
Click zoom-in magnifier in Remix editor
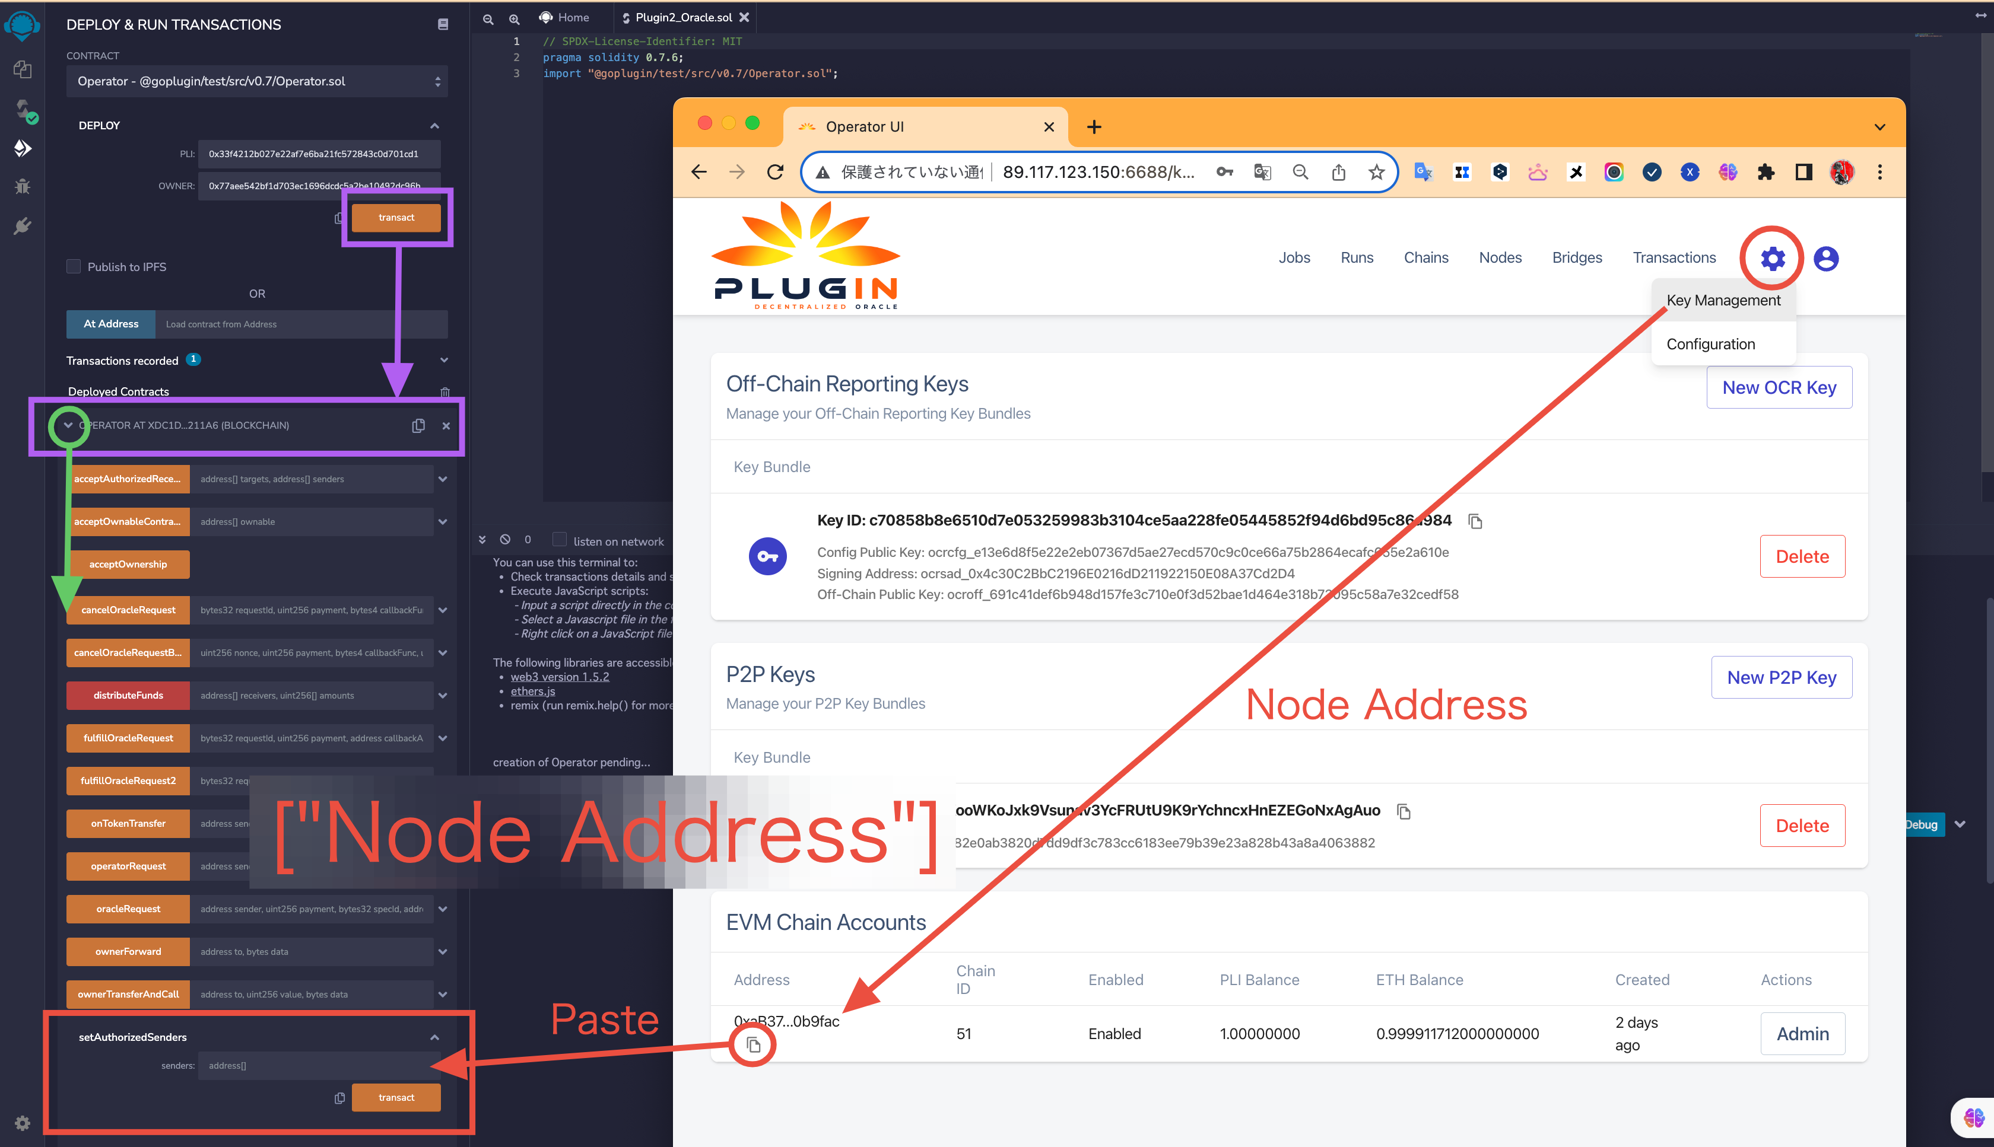[x=514, y=18]
